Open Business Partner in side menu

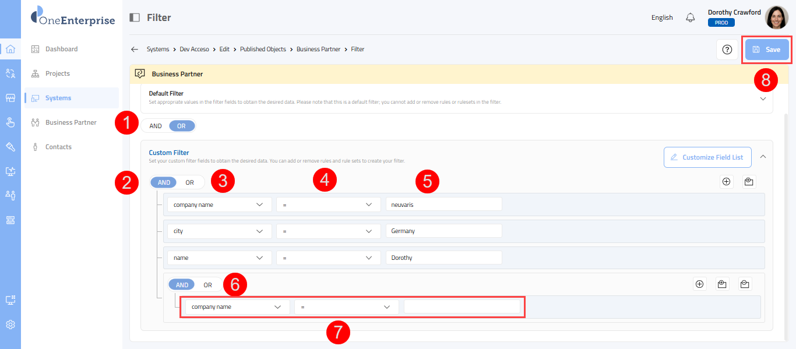(x=71, y=122)
